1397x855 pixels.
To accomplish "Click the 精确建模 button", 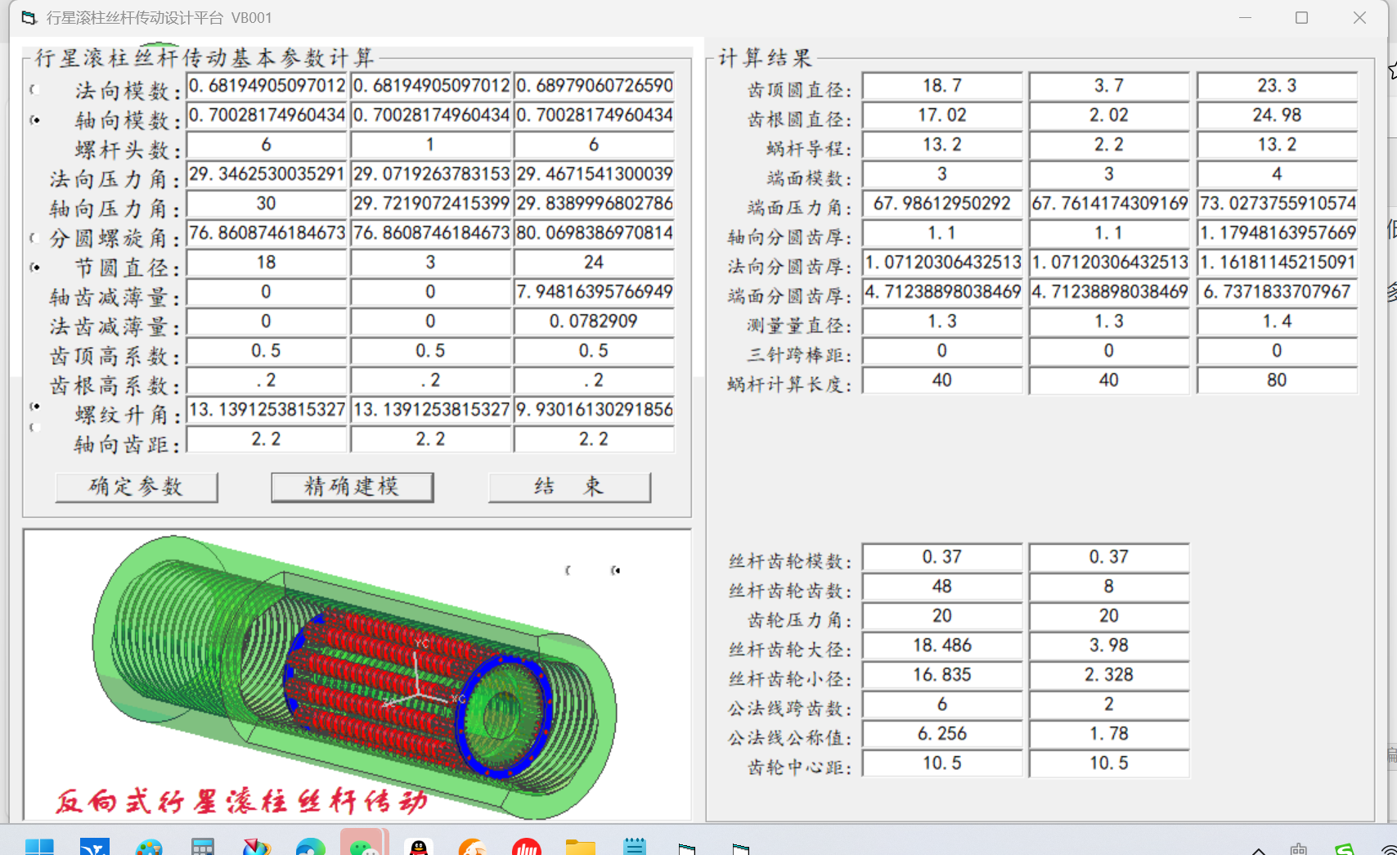I will [352, 487].
